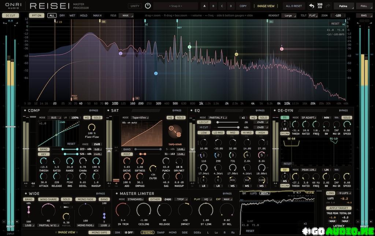The width and height of the screenshot is (375, 236).
Task: Toggle the main power bypass icon
Action: pyautogui.click(x=148, y=6)
